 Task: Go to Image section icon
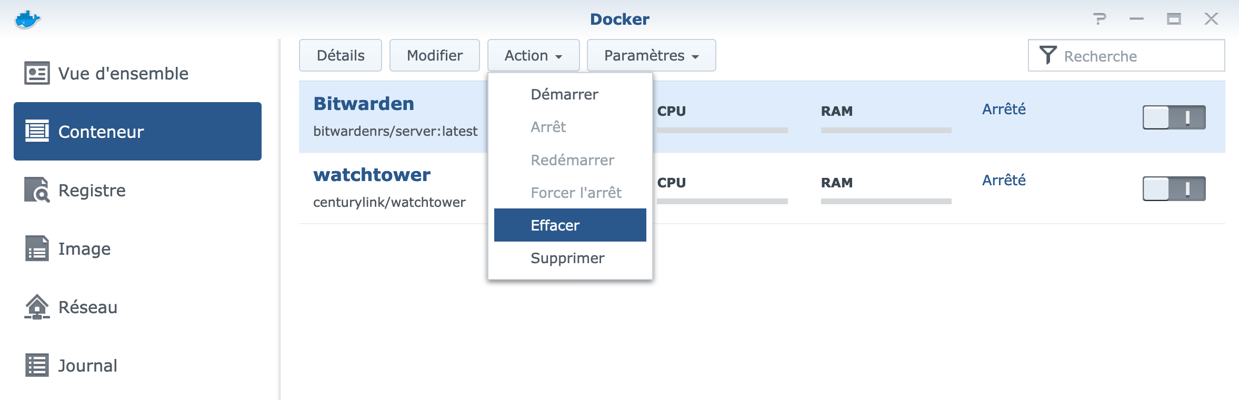point(37,248)
